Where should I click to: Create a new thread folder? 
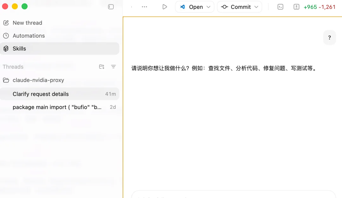[101, 67]
